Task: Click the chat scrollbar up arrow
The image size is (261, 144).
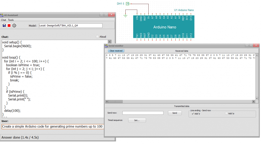Action: 110,42
